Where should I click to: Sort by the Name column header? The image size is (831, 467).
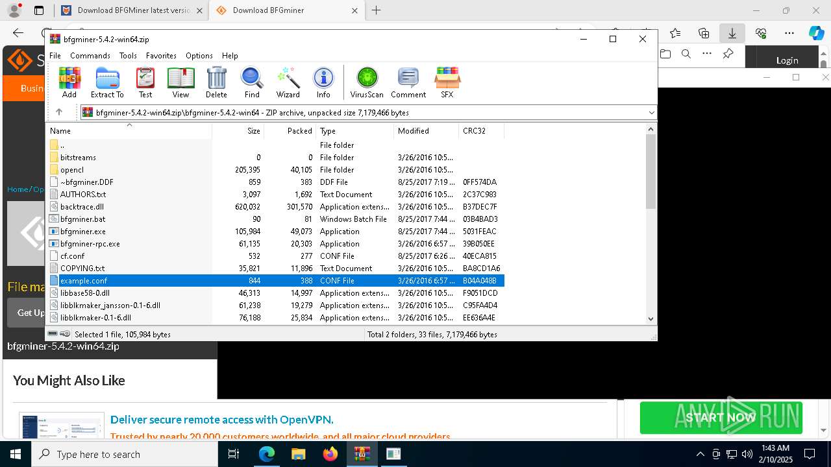tap(129, 130)
